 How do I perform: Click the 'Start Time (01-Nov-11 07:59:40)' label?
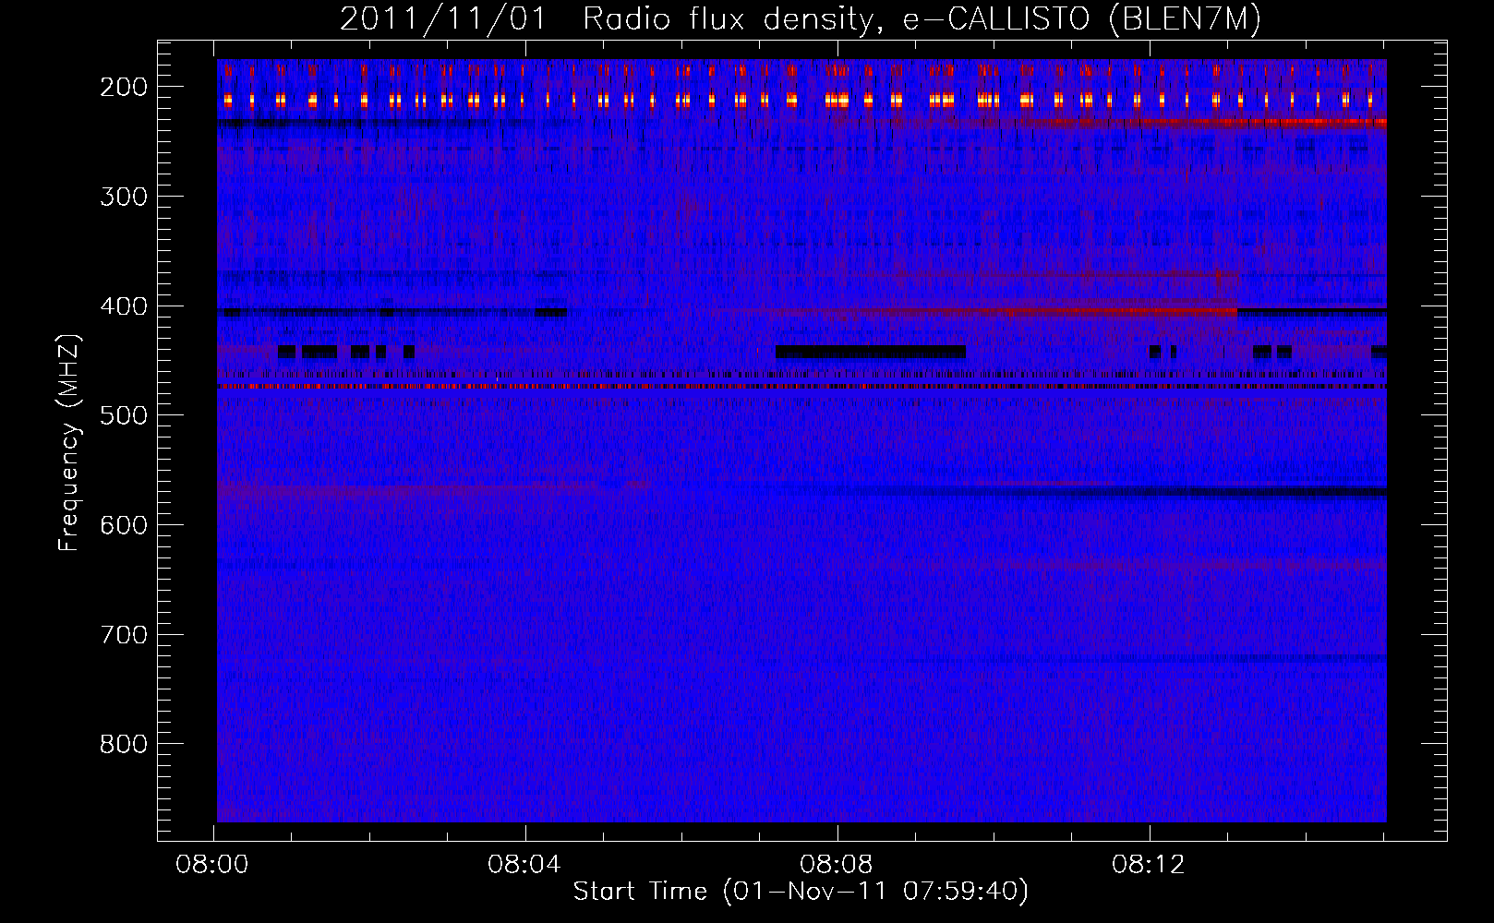801,892
